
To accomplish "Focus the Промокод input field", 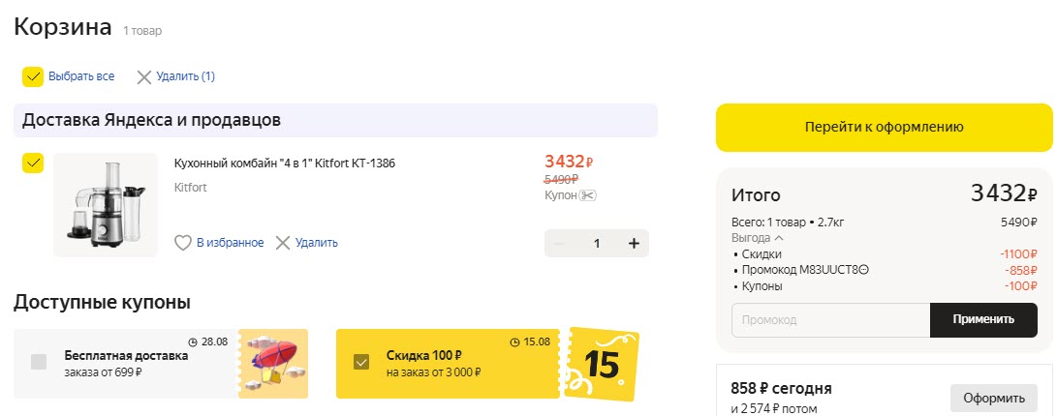I will tap(830, 319).
